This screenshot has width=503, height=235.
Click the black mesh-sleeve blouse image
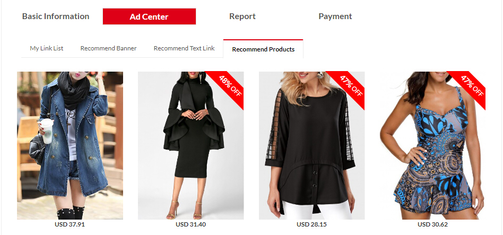coord(312,145)
